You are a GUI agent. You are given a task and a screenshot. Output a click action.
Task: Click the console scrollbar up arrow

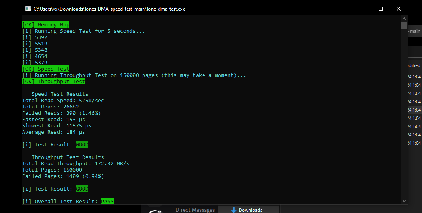click(404, 19)
